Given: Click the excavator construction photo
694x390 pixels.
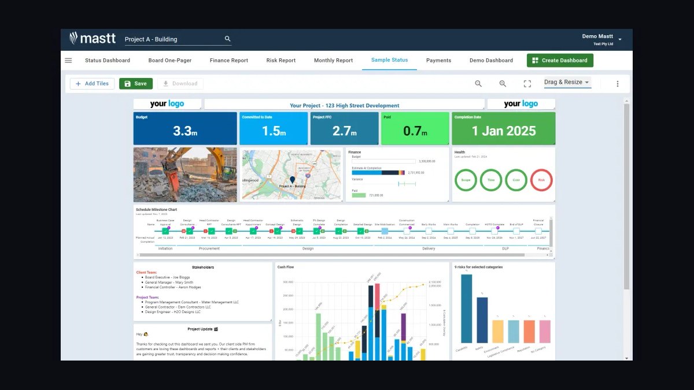Looking at the screenshot, I should 185,174.
